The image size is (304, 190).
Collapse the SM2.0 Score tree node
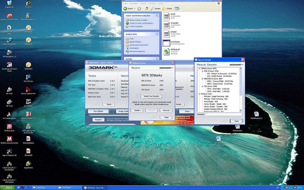pos(202,71)
